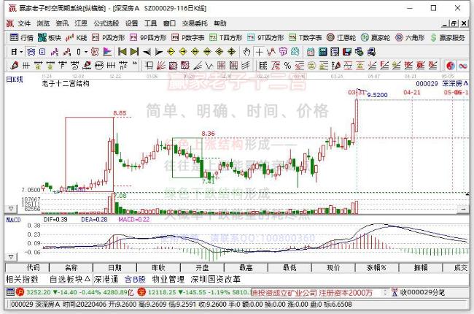The image size is (474, 314).
Task: Open the T数字表 table
Action: [x=305, y=37]
